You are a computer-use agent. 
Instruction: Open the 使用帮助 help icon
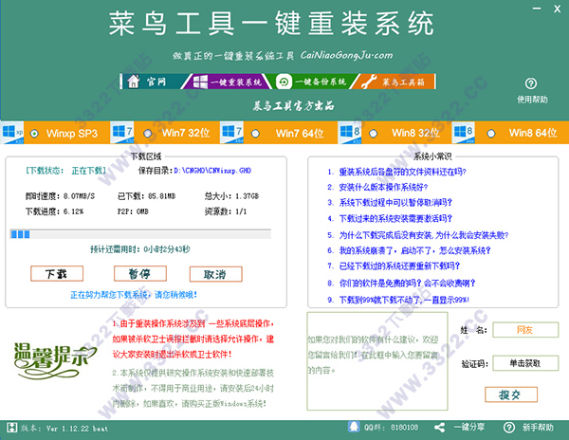click(x=530, y=83)
